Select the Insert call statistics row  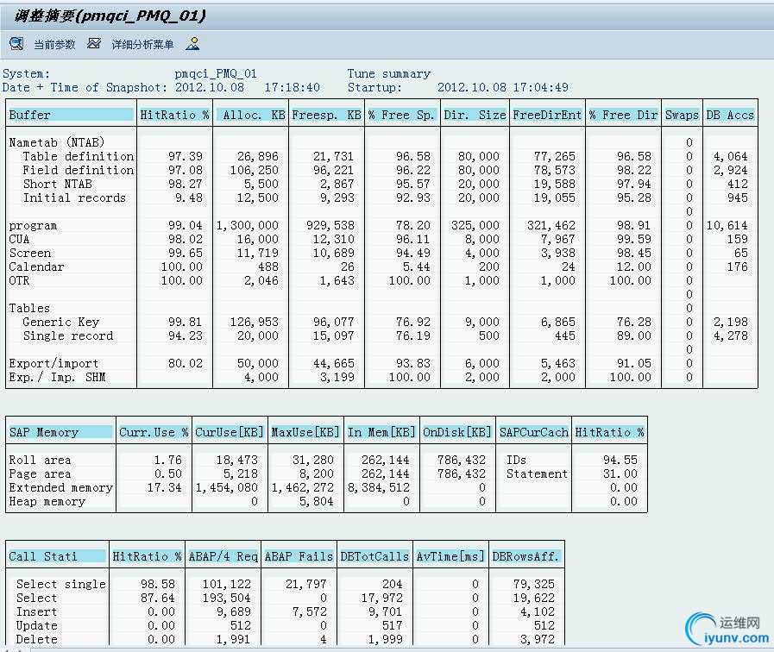click(285, 612)
